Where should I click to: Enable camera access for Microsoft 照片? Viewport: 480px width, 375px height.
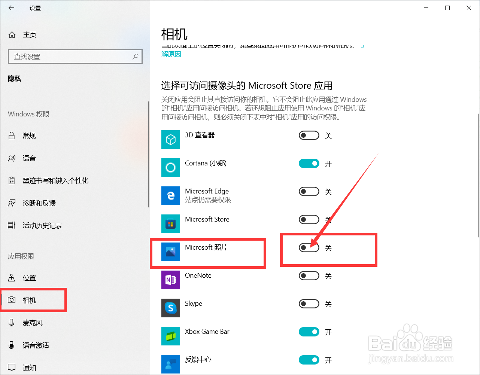pos(309,248)
